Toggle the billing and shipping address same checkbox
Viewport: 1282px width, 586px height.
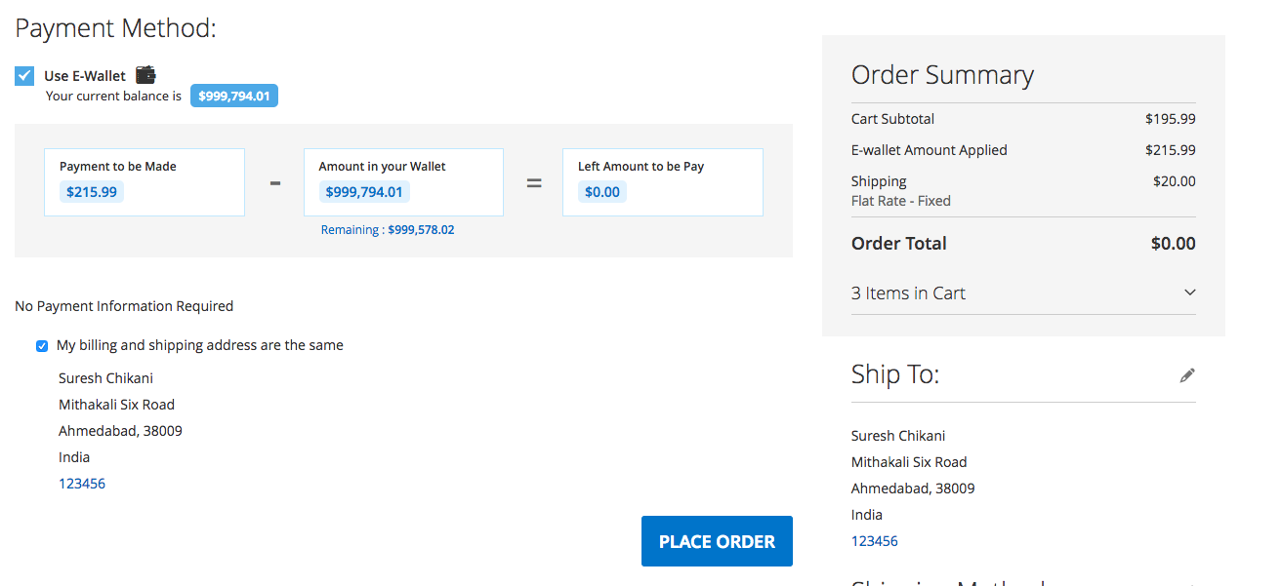tap(42, 346)
